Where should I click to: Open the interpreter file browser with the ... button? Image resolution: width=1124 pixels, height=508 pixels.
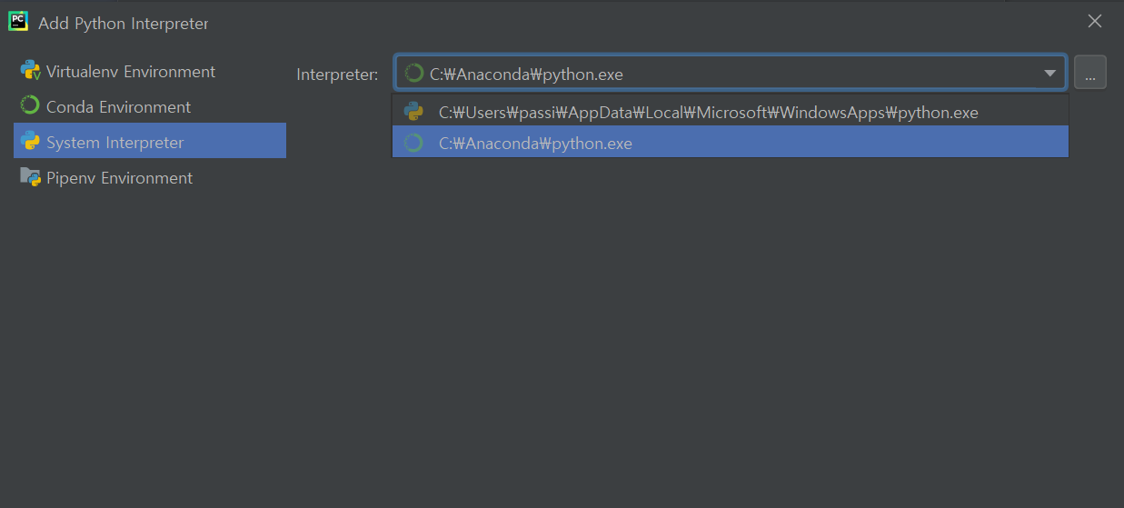[x=1089, y=73]
